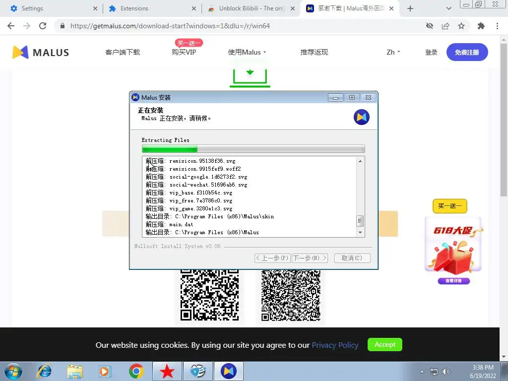Open the 618大促 promotion banner
The height and width of the screenshot is (381, 508).
[x=453, y=244]
